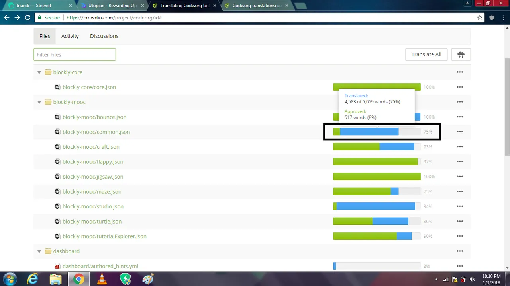Open the Paint app from taskbar
This screenshot has width=510, height=286.
point(148,279)
